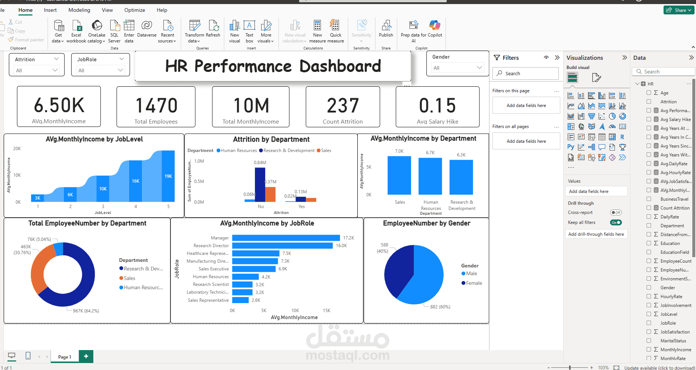Check the Department field checkbox
The width and height of the screenshot is (696, 370).
[x=649, y=225]
